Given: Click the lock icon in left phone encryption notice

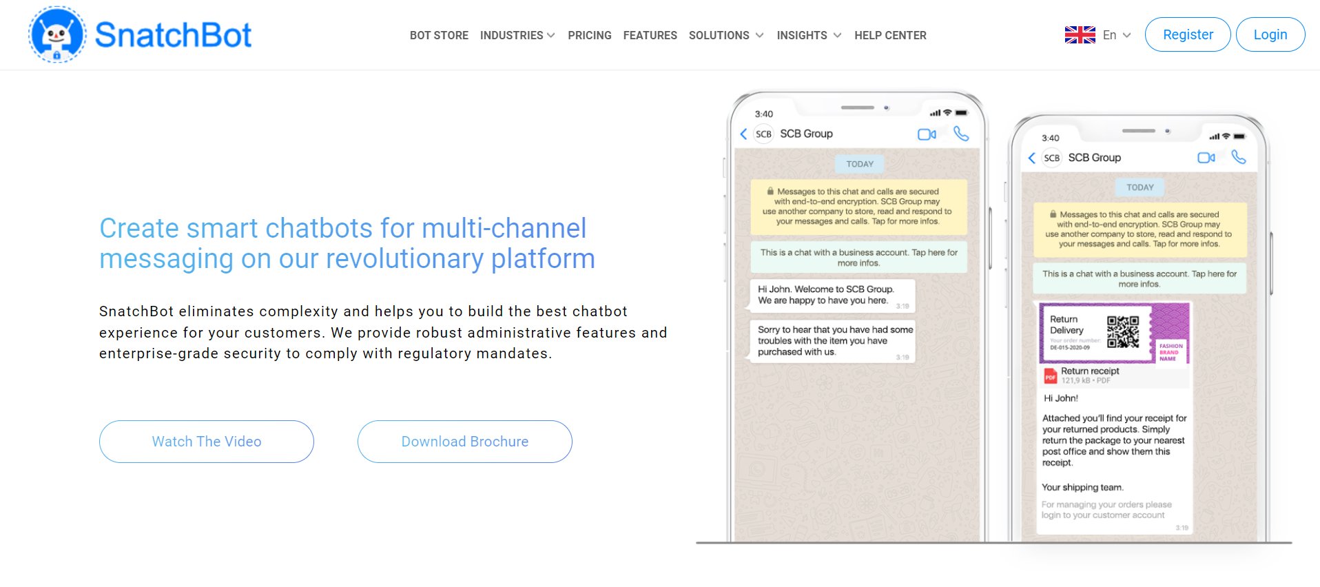Looking at the screenshot, I should click(770, 191).
